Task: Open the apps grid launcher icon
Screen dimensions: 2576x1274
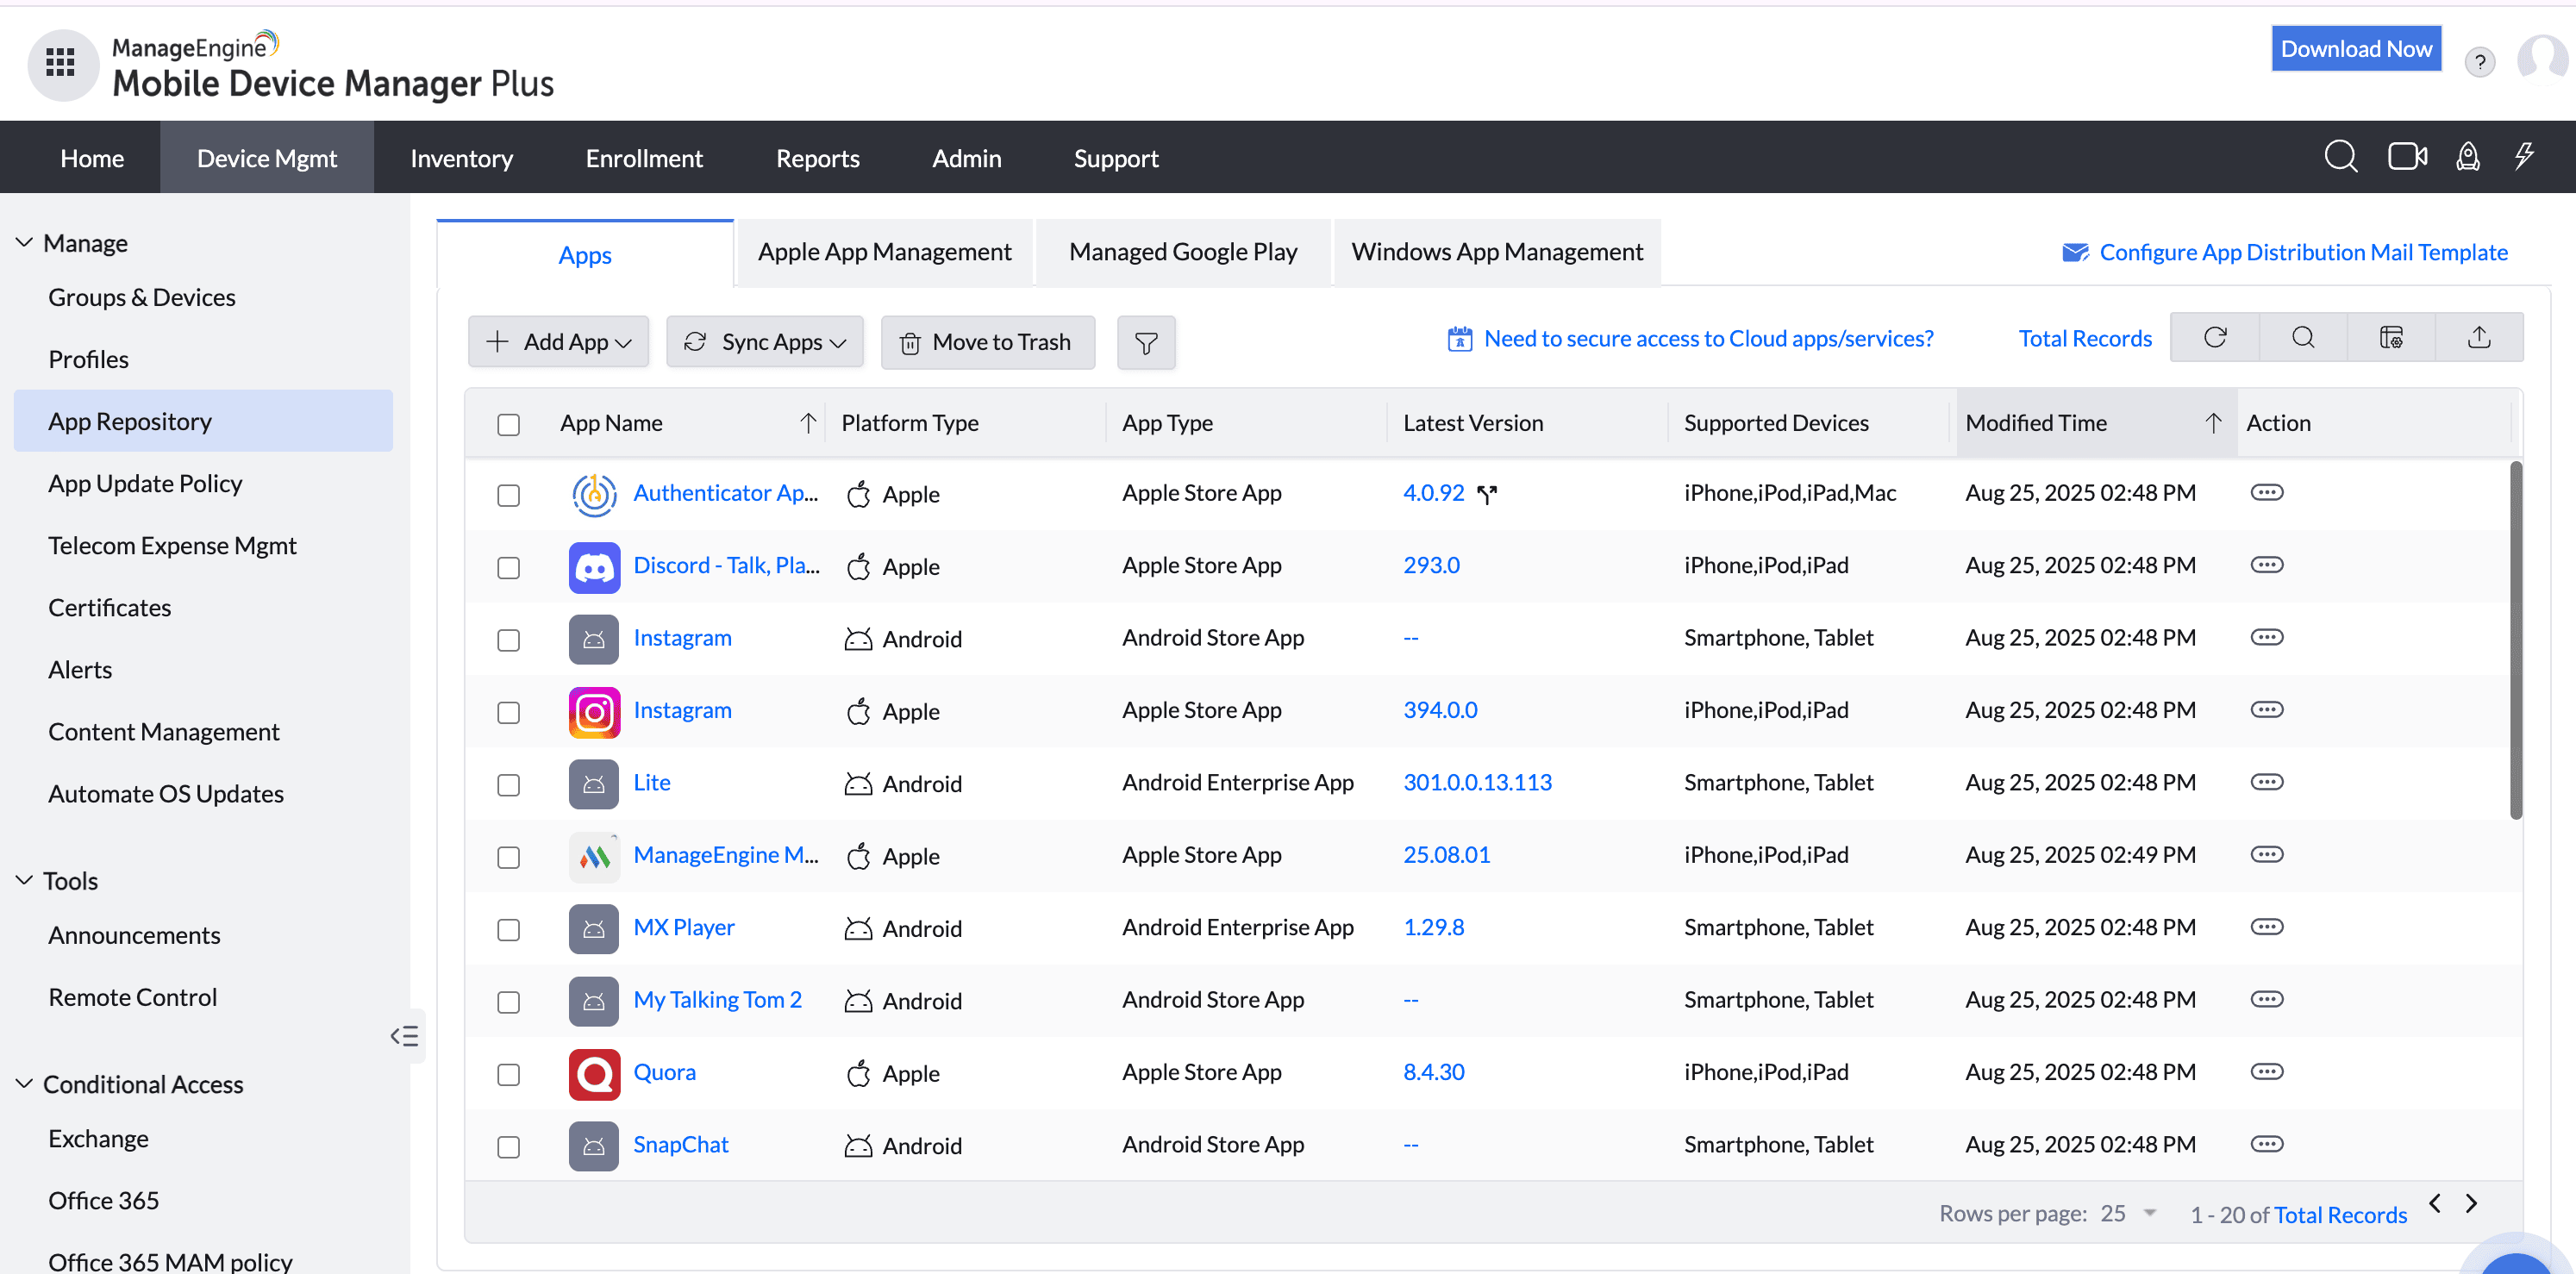Action: point(61,63)
